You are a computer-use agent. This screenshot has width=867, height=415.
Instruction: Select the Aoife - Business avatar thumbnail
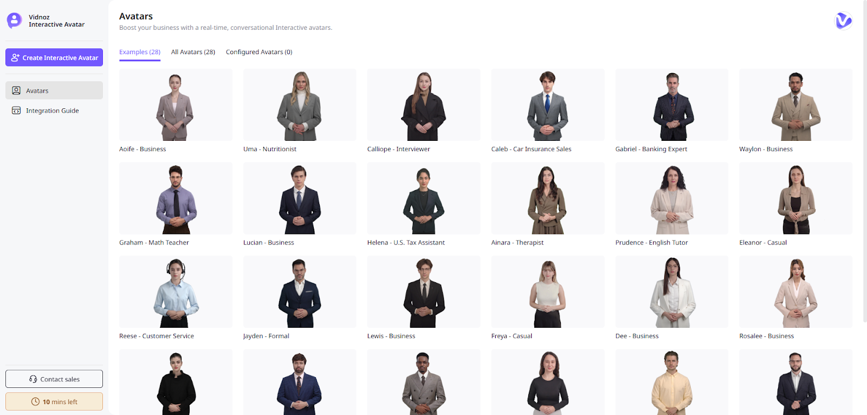click(176, 105)
